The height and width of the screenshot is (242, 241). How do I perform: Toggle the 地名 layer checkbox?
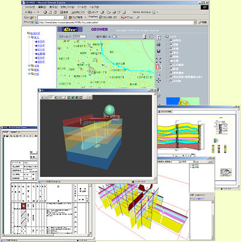[171, 52]
